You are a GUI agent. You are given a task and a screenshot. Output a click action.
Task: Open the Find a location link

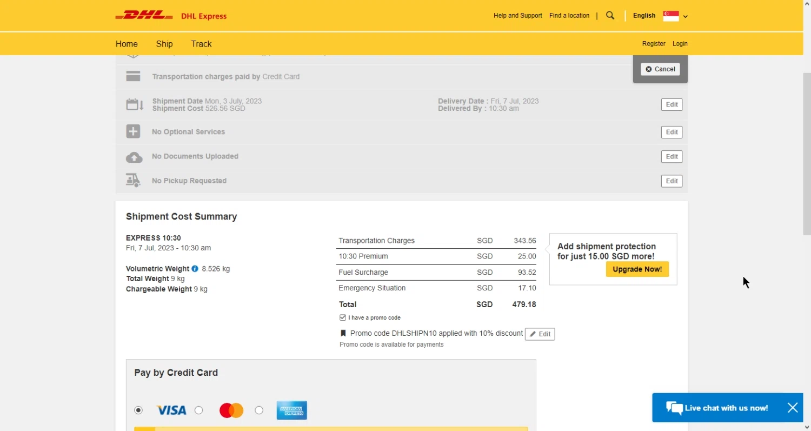569,16
